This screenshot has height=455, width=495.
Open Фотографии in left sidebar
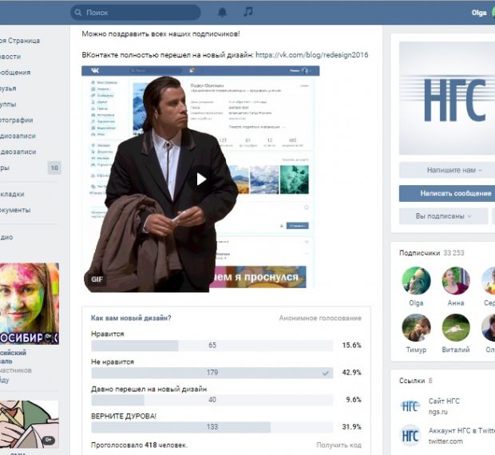coord(17,121)
